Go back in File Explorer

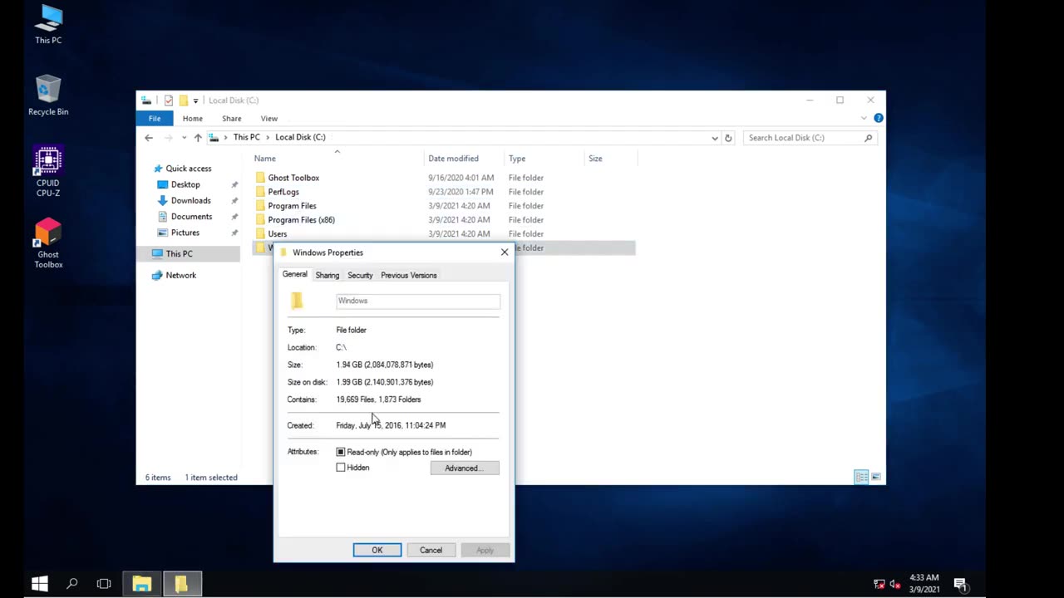click(x=149, y=138)
